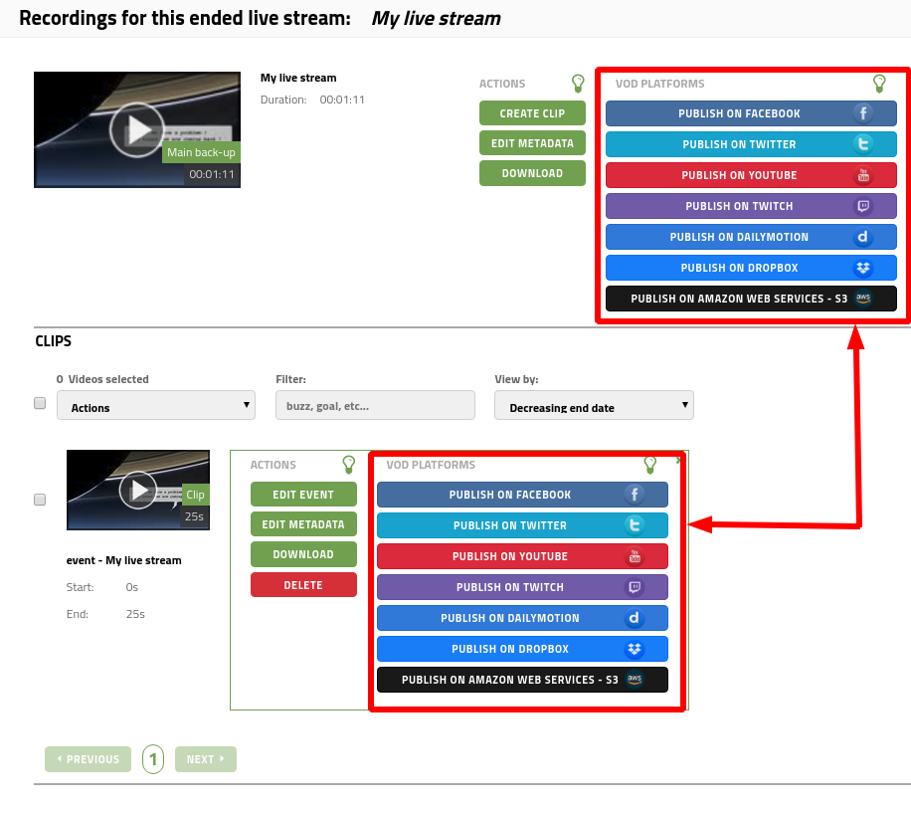Click the Dailymotion icon in the clip's VOD platforms
The height and width of the screenshot is (813, 911).
[635, 618]
